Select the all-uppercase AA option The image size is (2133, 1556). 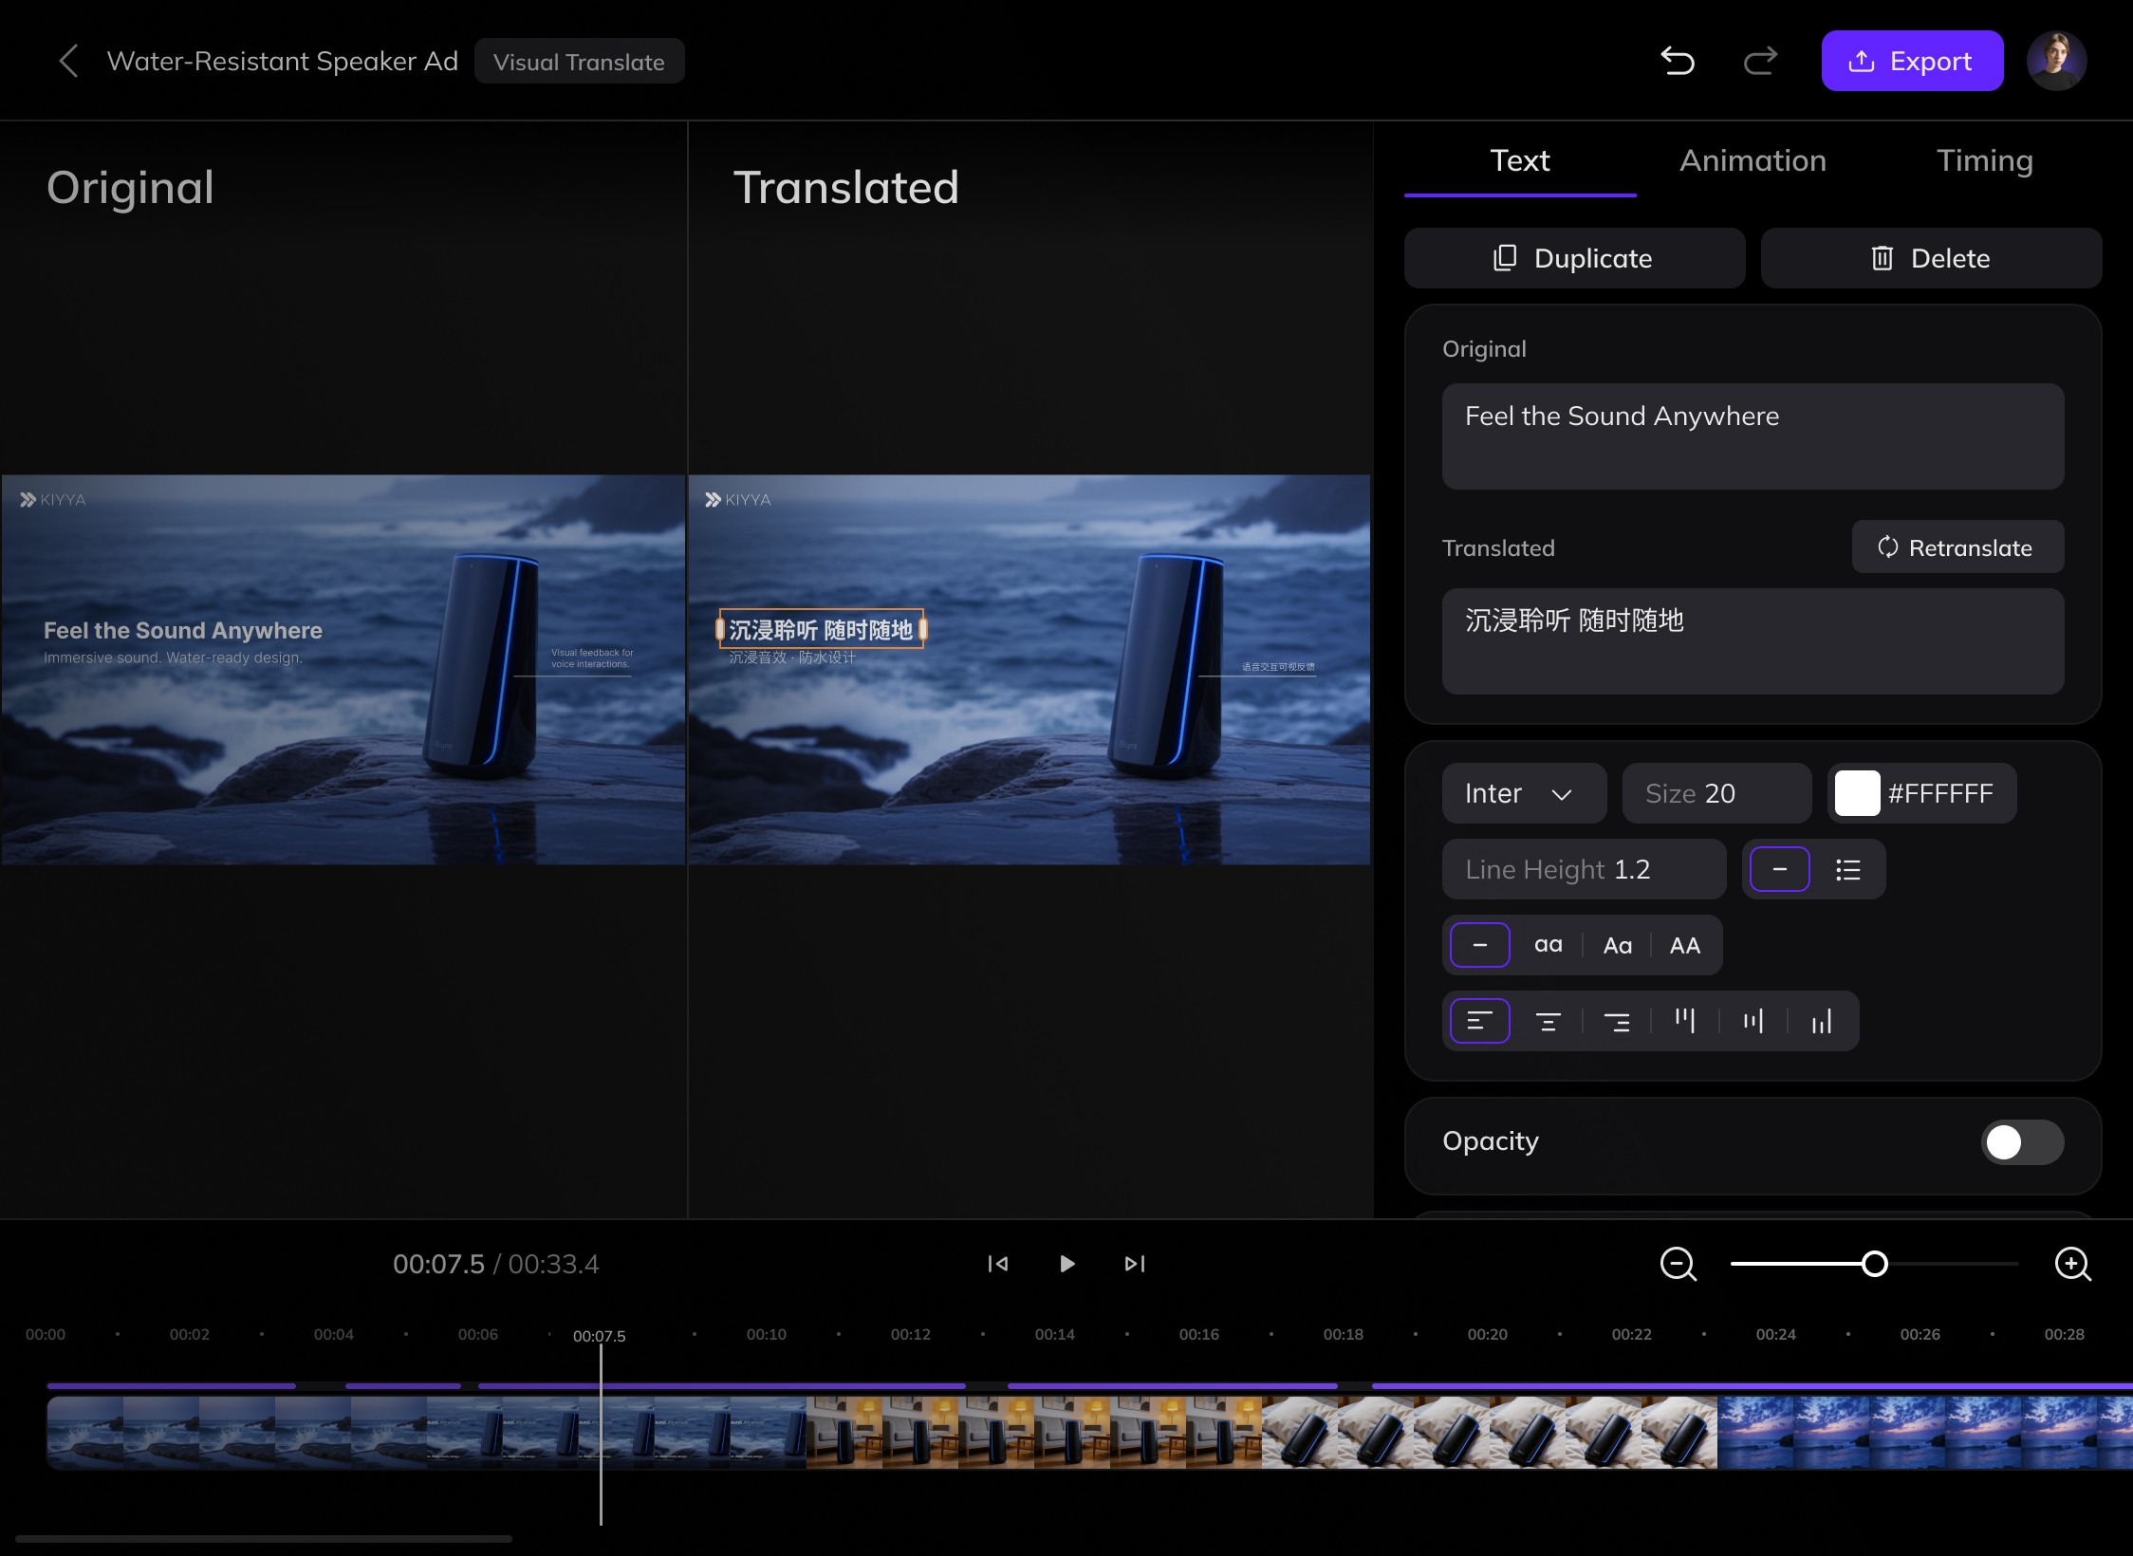(1684, 945)
